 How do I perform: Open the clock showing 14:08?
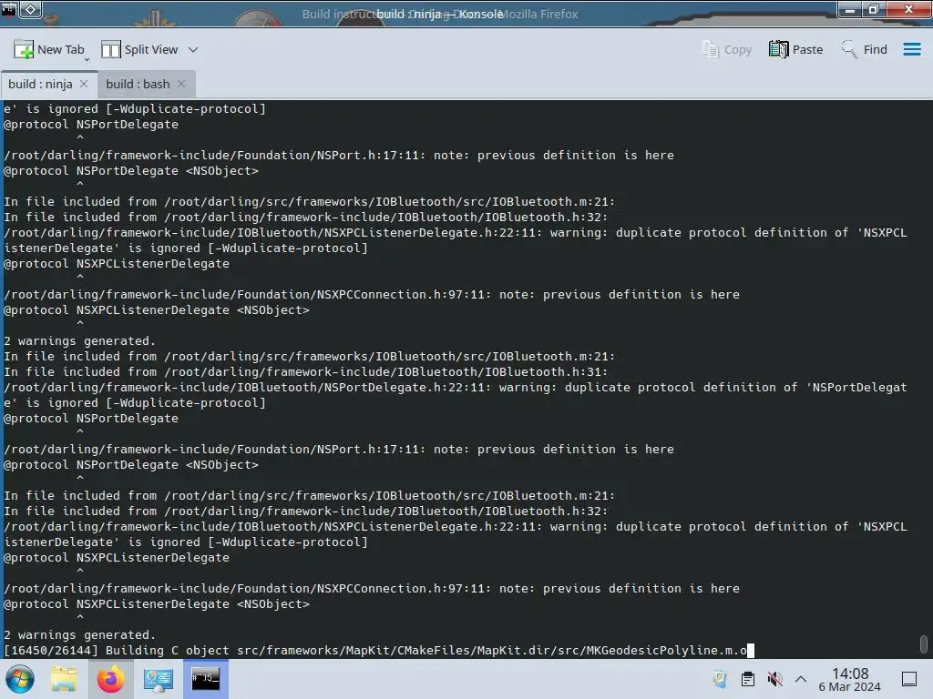coord(850,679)
